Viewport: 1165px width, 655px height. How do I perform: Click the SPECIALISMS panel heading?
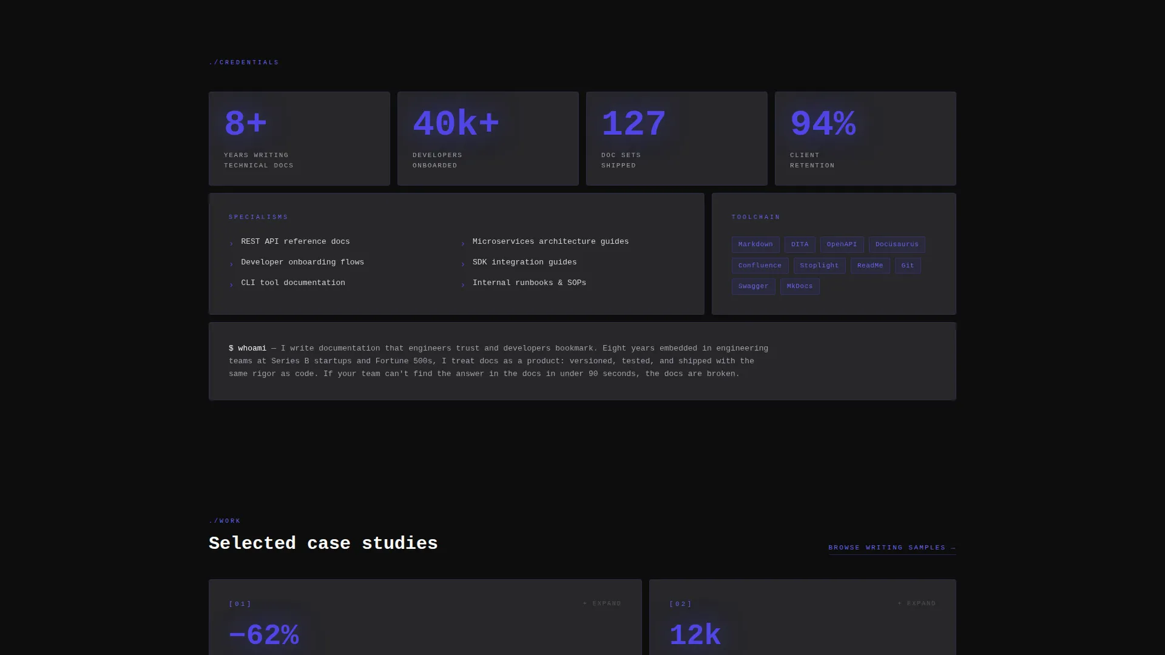[x=258, y=217]
